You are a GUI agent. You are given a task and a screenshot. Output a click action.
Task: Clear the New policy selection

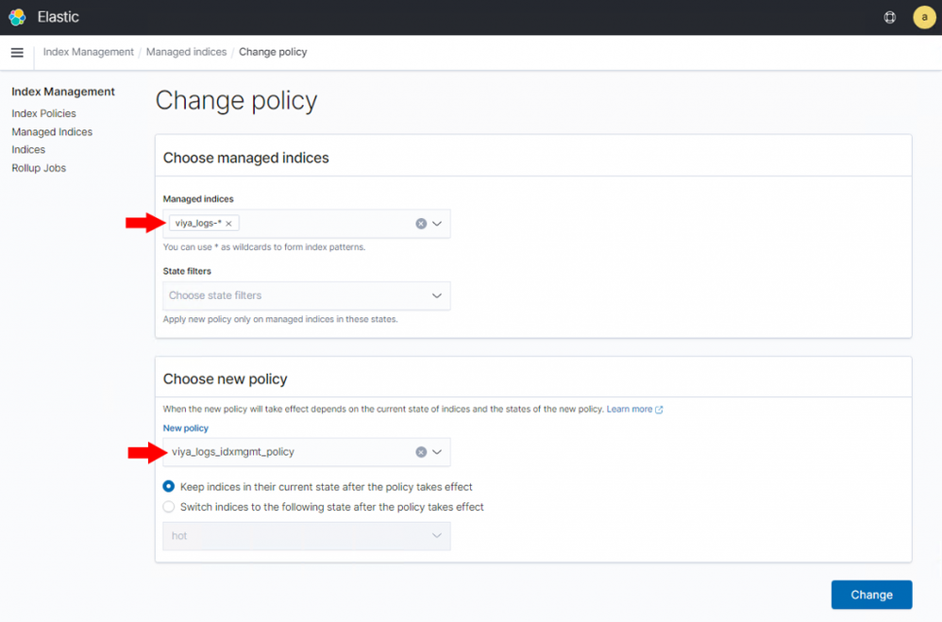coord(421,452)
